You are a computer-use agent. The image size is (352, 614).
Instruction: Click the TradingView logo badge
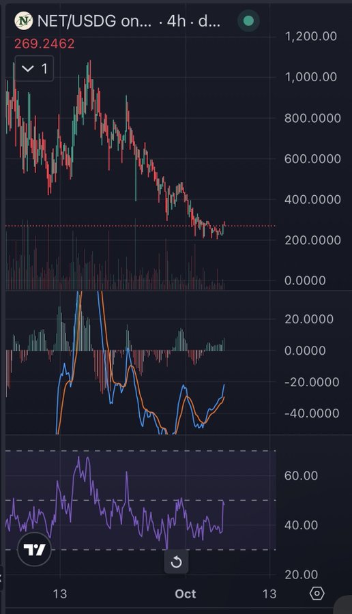click(x=35, y=549)
